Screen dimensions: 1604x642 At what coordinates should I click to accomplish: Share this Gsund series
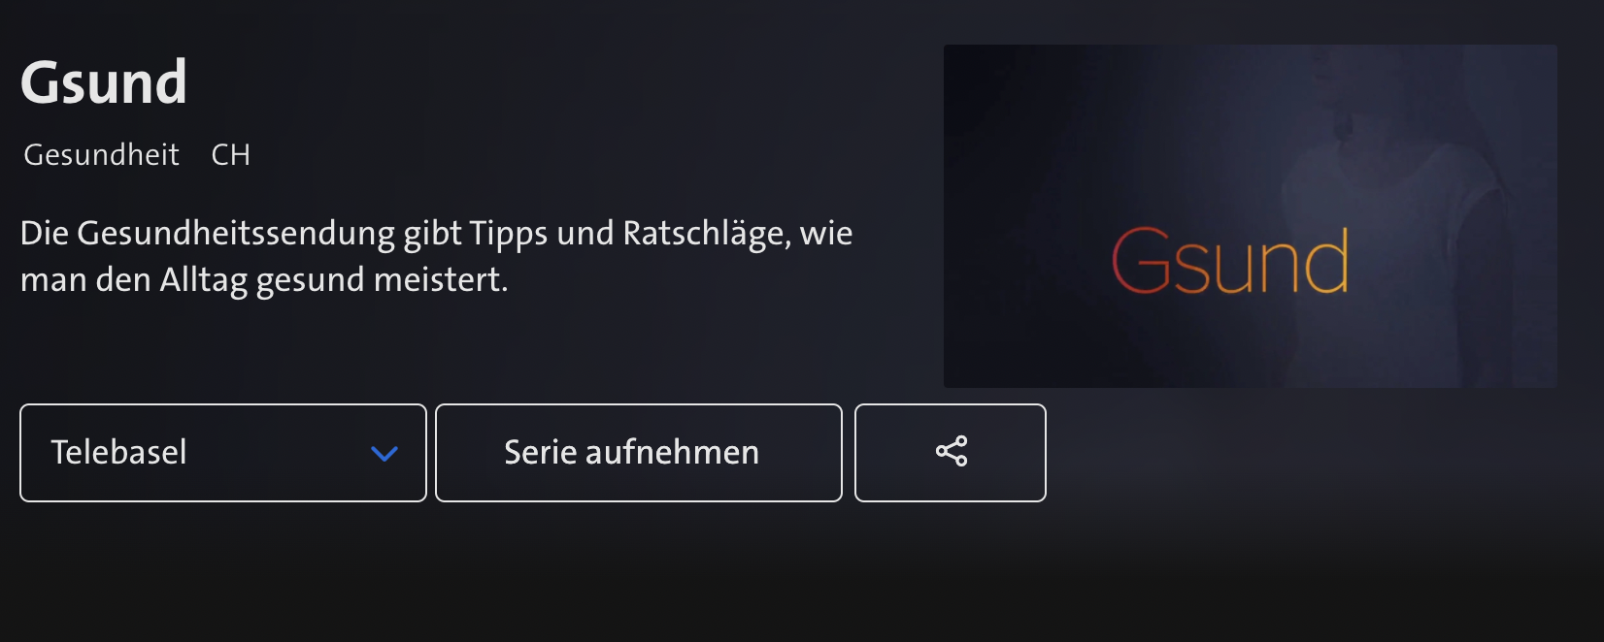coord(951,453)
